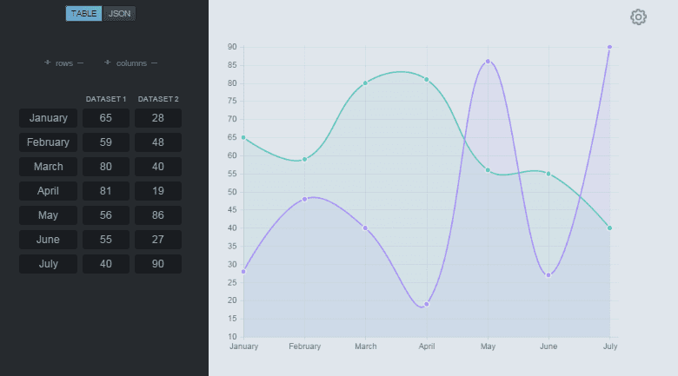Click the purple data point at May

488,62
